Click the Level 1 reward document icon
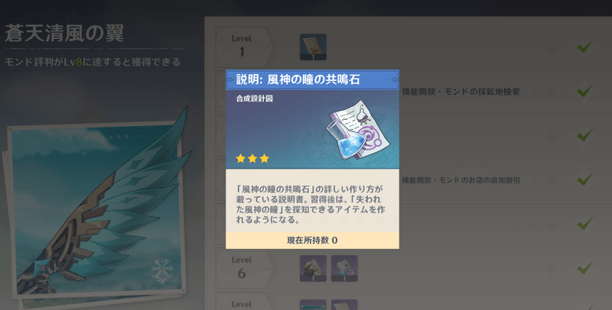 (313, 47)
